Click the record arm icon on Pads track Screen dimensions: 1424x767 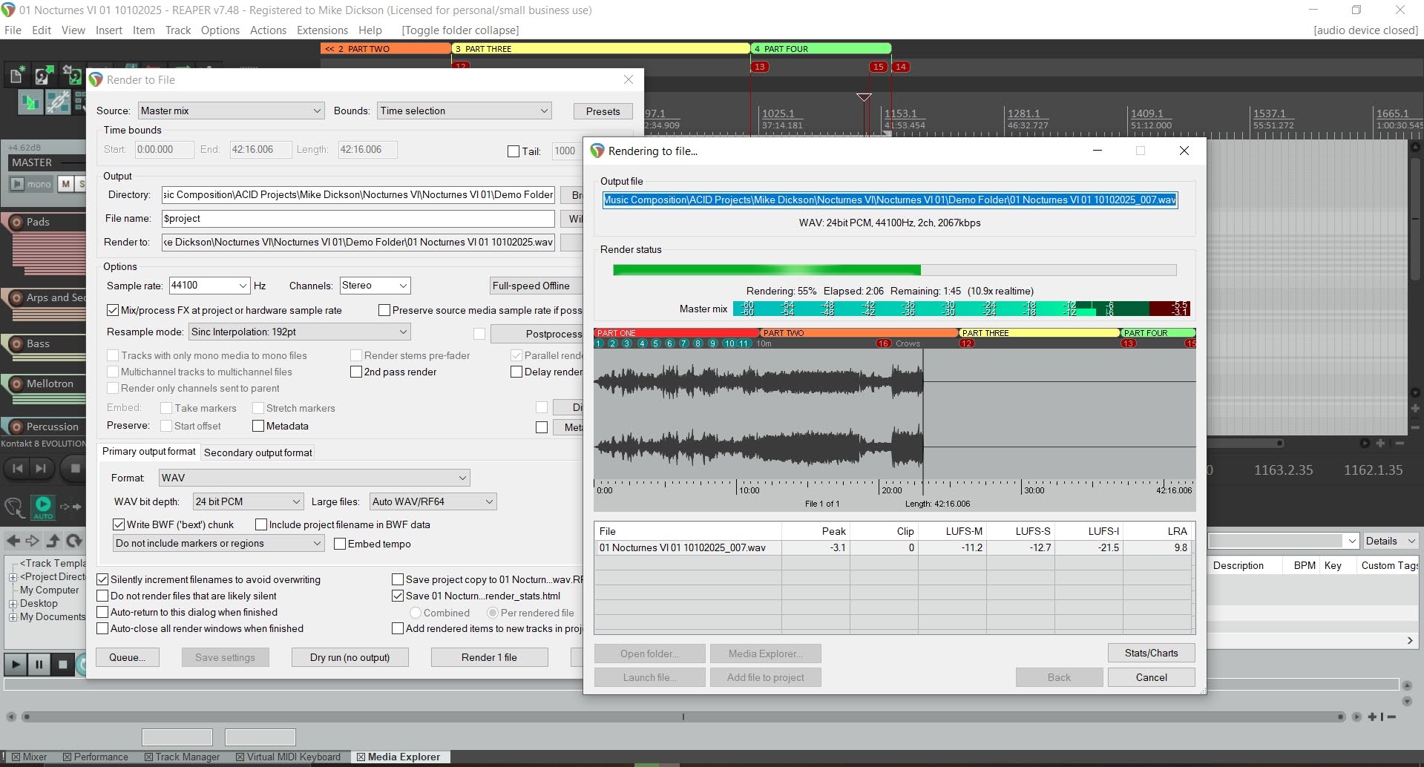[16, 222]
